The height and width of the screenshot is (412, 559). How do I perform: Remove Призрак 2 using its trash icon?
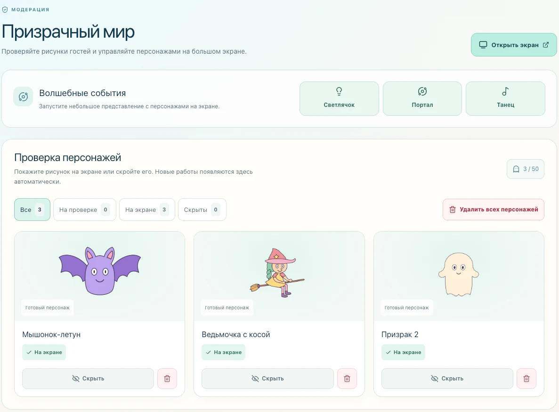point(527,379)
